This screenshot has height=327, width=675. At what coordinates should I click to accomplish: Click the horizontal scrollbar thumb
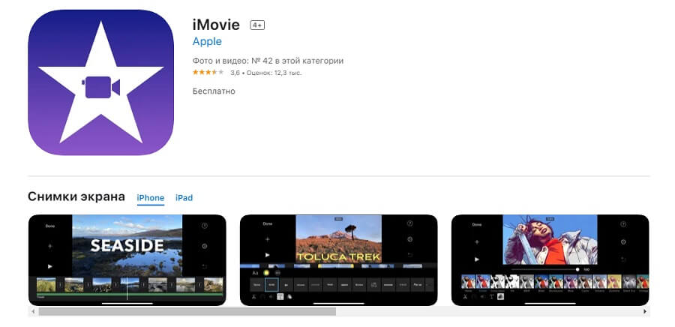[187, 311]
